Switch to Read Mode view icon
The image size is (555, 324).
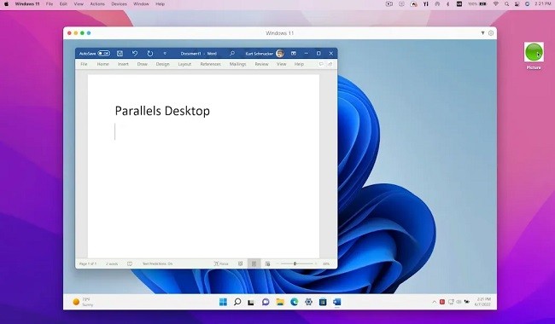(x=240, y=263)
